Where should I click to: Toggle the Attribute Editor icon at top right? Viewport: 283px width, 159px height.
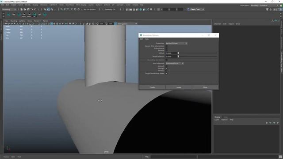click(274, 9)
